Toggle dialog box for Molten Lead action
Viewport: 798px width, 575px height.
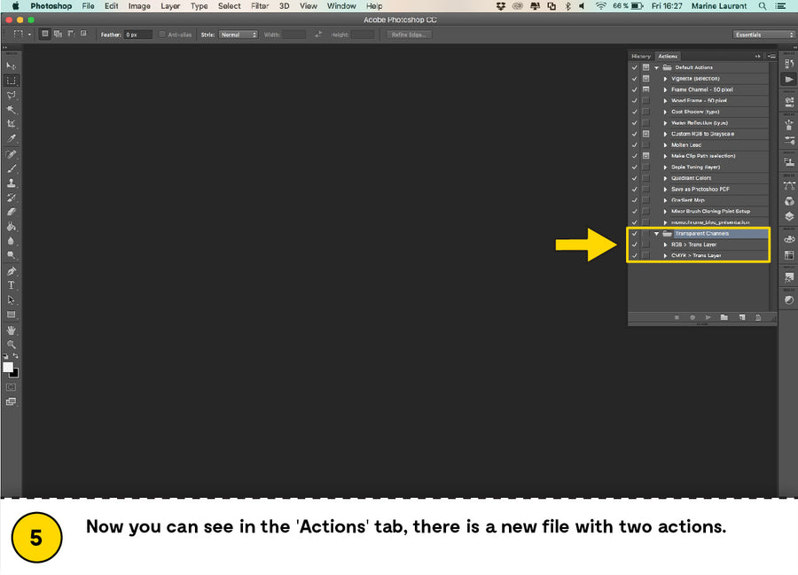coord(645,145)
